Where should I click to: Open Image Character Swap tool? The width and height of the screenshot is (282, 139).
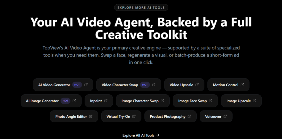click(x=143, y=101)
